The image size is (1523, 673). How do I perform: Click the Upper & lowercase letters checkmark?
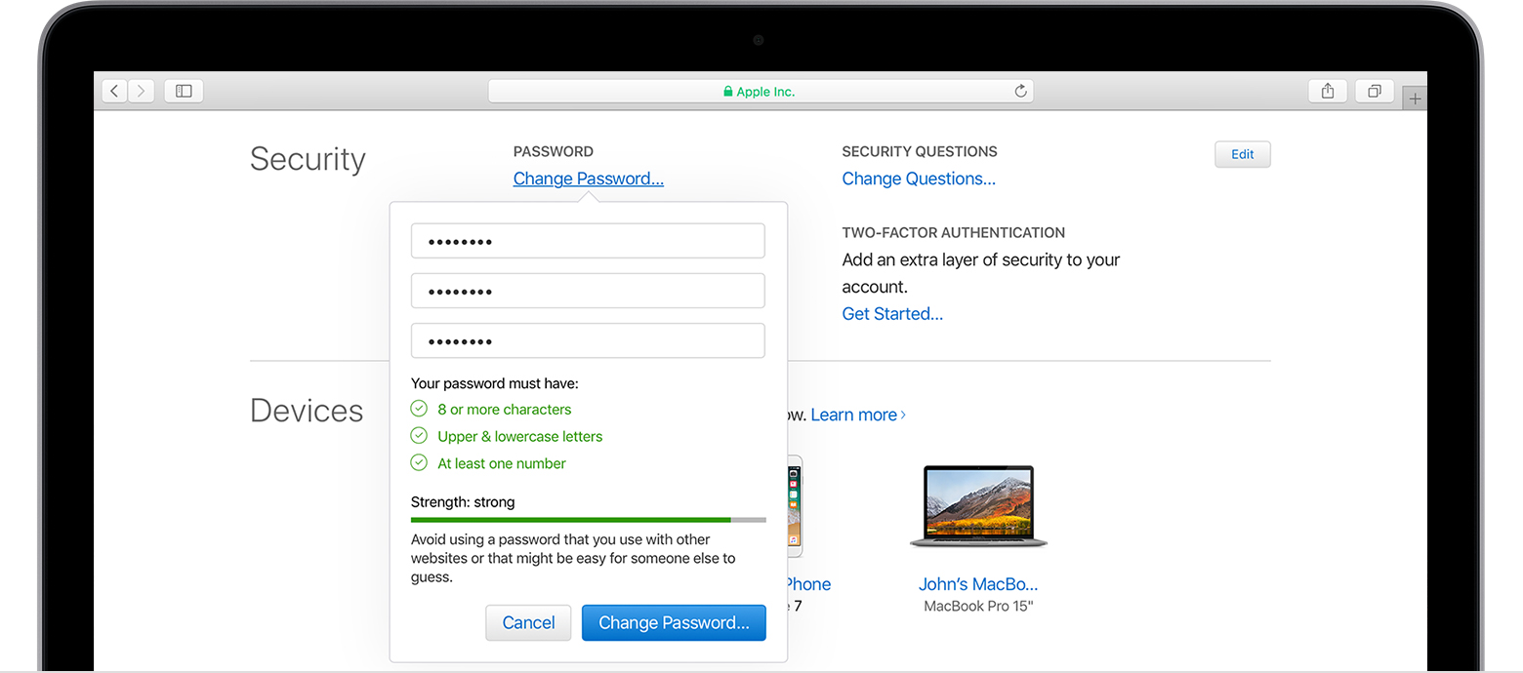click(x=419, y=436)
